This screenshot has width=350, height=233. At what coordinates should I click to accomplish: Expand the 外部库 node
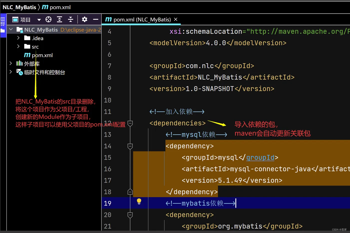point(10,63)
